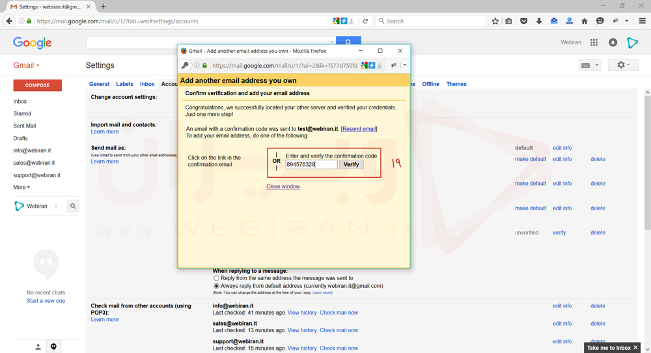Open the hangouts chat bubble icon

click(53, 346)
